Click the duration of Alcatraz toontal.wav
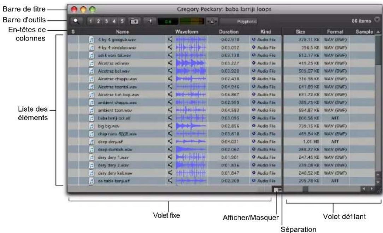This screenshot has width=383, height=233. 230,87
